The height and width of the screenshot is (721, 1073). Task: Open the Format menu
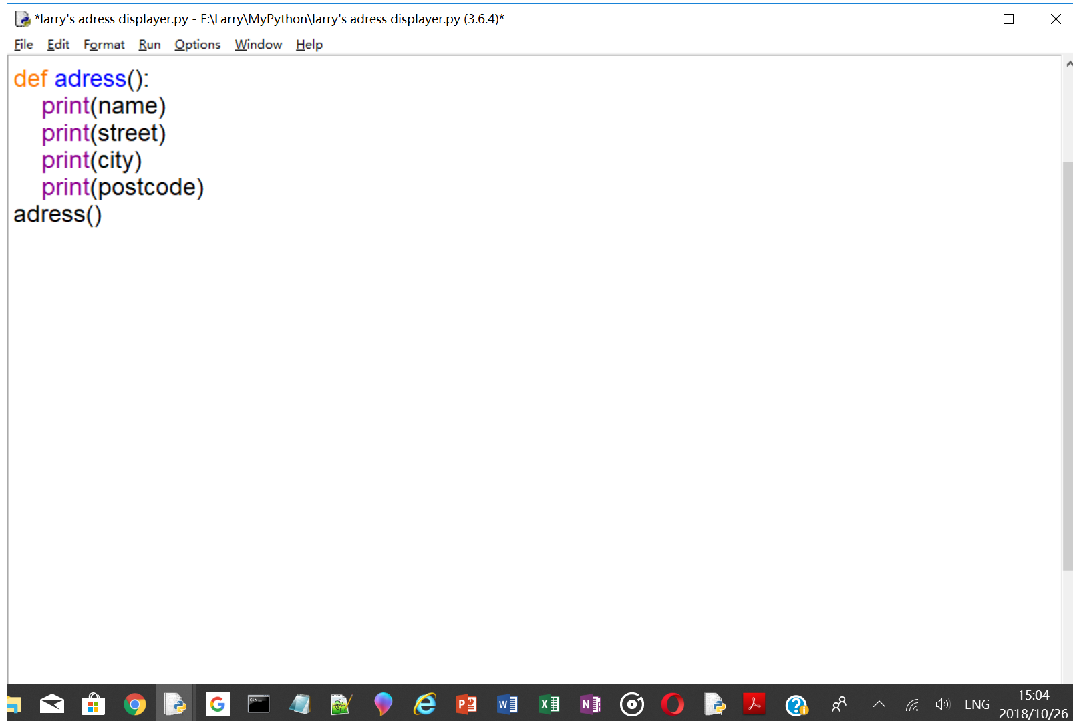[104, 45]
